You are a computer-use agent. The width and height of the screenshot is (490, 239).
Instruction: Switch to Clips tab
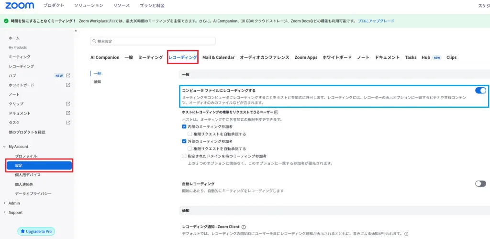click(x=452, y=57)
